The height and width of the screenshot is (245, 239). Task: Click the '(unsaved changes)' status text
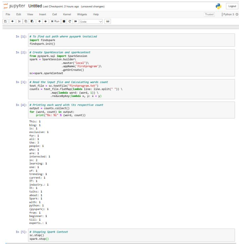(93, 6)
